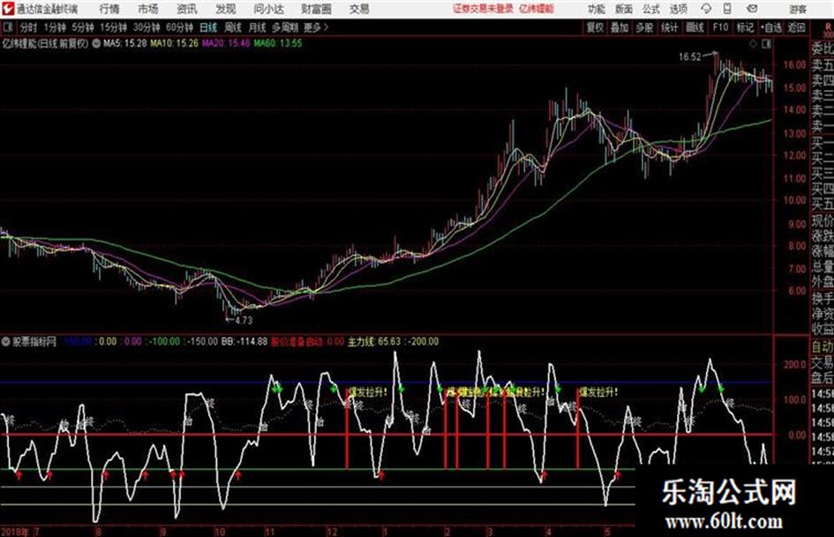Switch to the 分时 chart tab
Viewport: 834px width, 537px height.
(28, 27)
